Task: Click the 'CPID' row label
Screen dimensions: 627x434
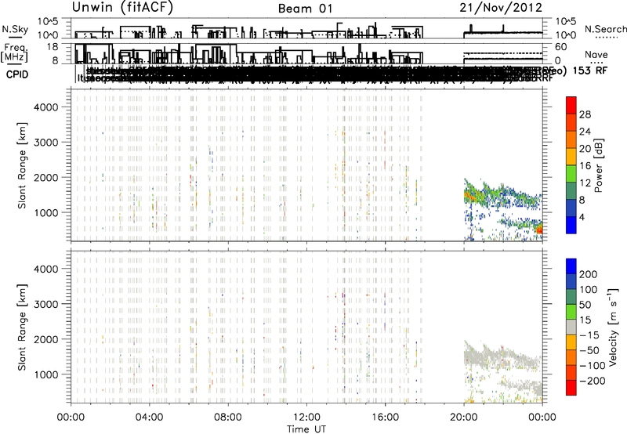Action: [x=17, y=74]
